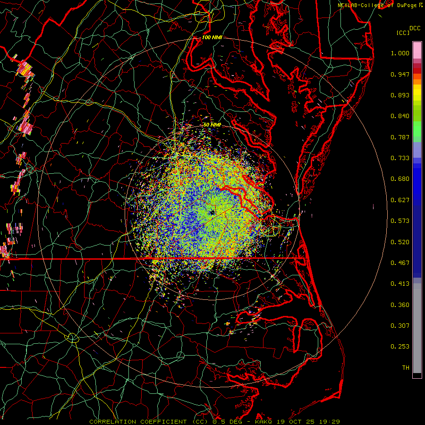Click the 0.893 color scale label
425x425 pixels.
pos(400,95)
